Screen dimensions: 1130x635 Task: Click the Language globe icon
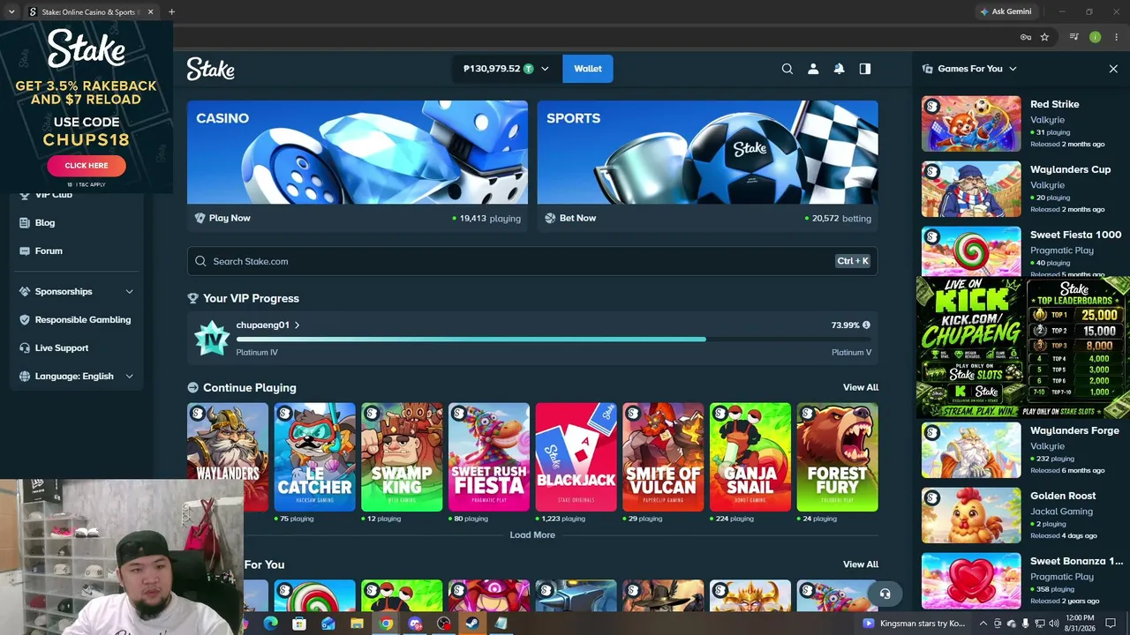point(25,377)
